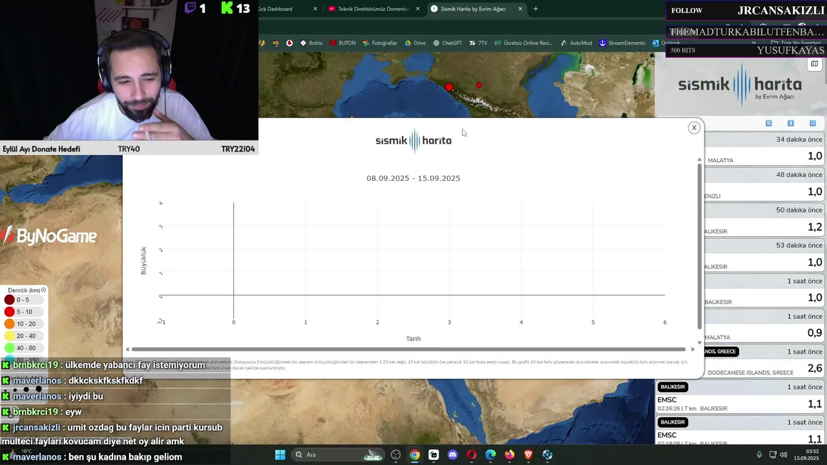Open Google Chrome from taskbar
The width and height of the screenshot is (827, 465).
415,455
